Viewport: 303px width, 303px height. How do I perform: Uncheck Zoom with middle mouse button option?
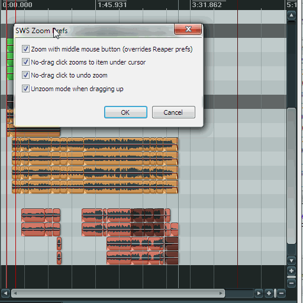coord(25,49)
